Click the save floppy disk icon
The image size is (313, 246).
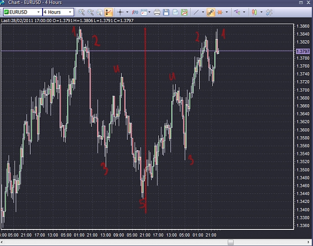[166, 12]
